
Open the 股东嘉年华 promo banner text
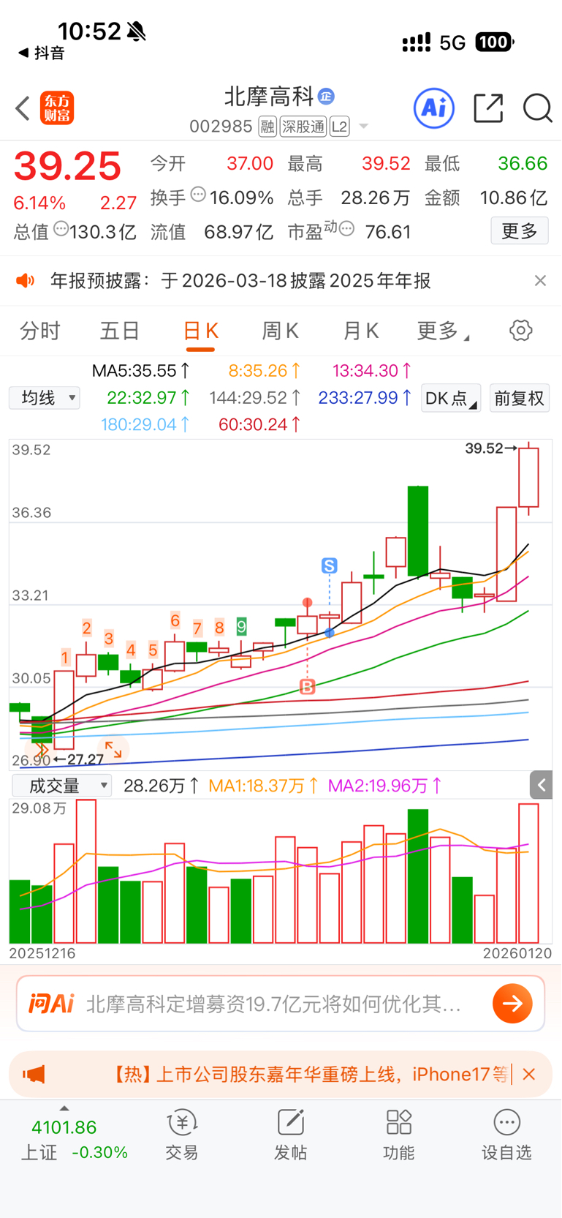point(311,1074)
